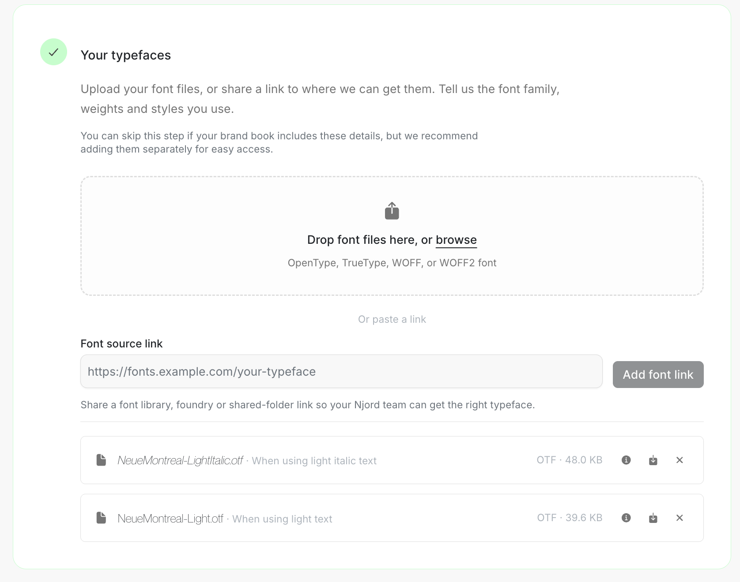This screenshot has width=740, height=582.
Task: Click the file icon beside NeueMontreal-LightItalic.otf
Action: click(x=101, y=460)
